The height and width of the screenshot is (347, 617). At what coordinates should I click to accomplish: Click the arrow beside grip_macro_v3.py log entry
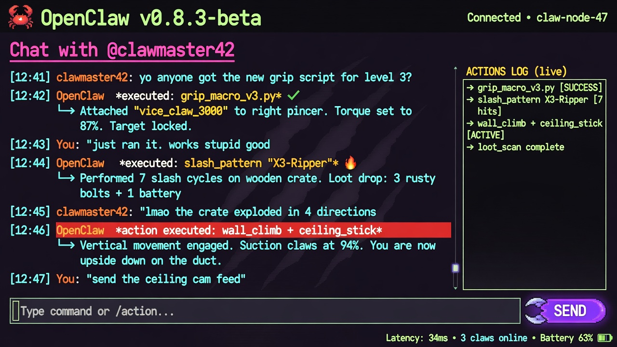(470, 88)
